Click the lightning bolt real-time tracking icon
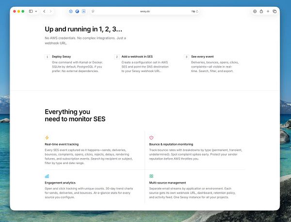This screenshot has height=222, width=291. 47,138
